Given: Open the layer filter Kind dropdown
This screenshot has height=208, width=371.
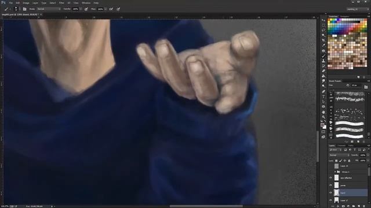Looking at the screenshot, I should [x=335, y=150].
